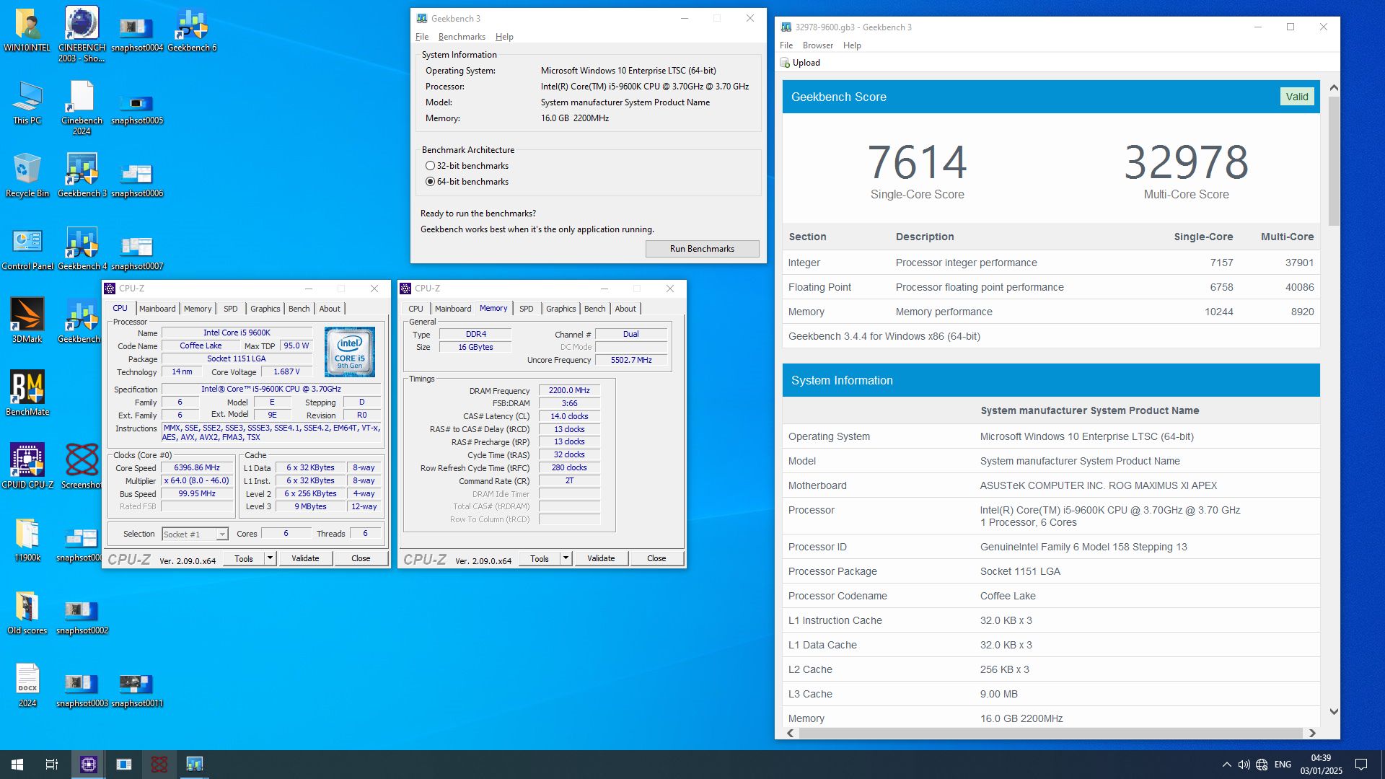
Task: Click Validate in the left CPU-Z window
Action: click(305, 558)
